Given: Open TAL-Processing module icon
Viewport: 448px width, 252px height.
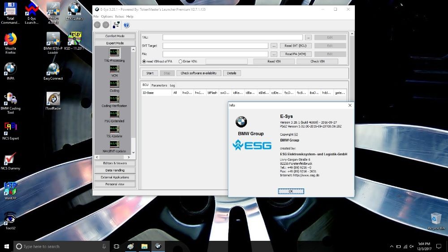Looking at the screenshot, I should [115, 52].
